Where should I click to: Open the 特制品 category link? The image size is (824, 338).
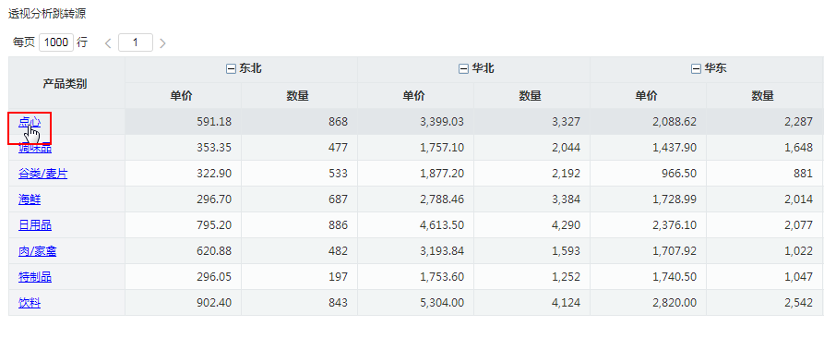tap(35, 277)
